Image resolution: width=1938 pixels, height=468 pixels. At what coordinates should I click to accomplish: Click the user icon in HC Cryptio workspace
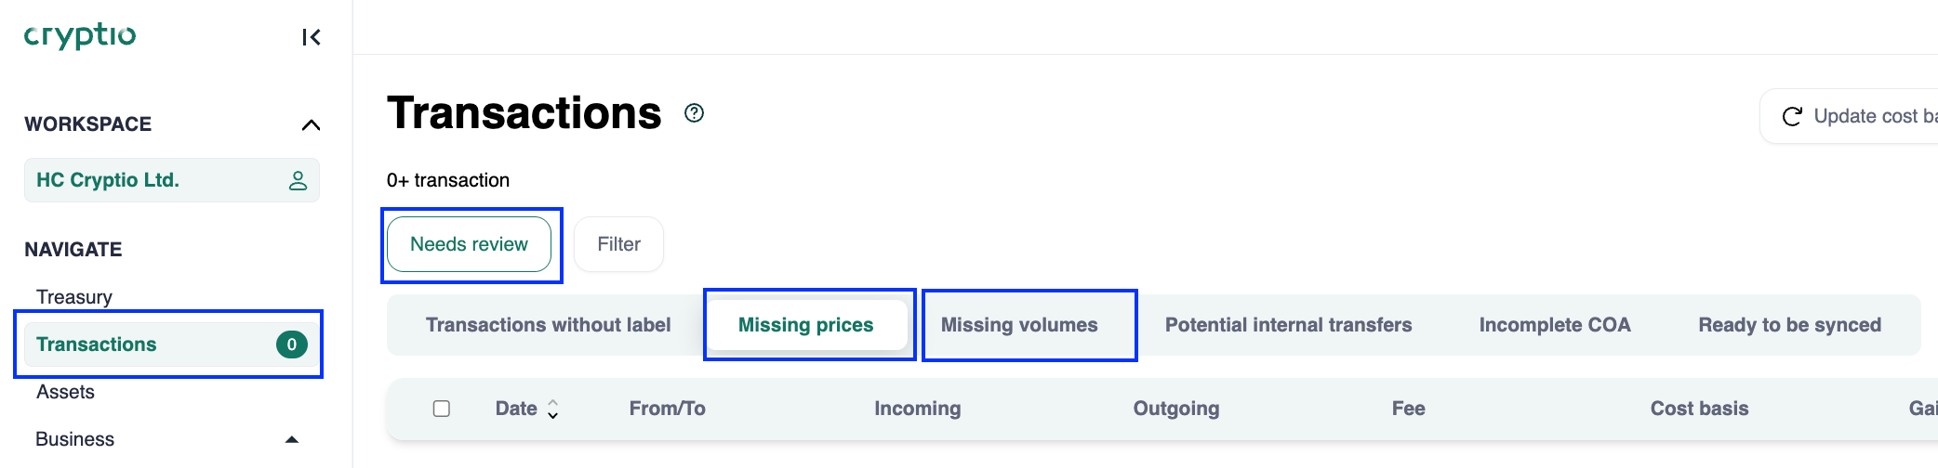click(x=298, y=180)
